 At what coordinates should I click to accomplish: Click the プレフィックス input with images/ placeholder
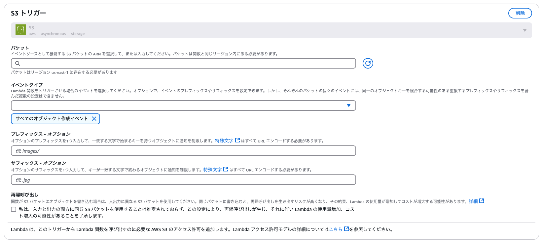pos(183,151)
